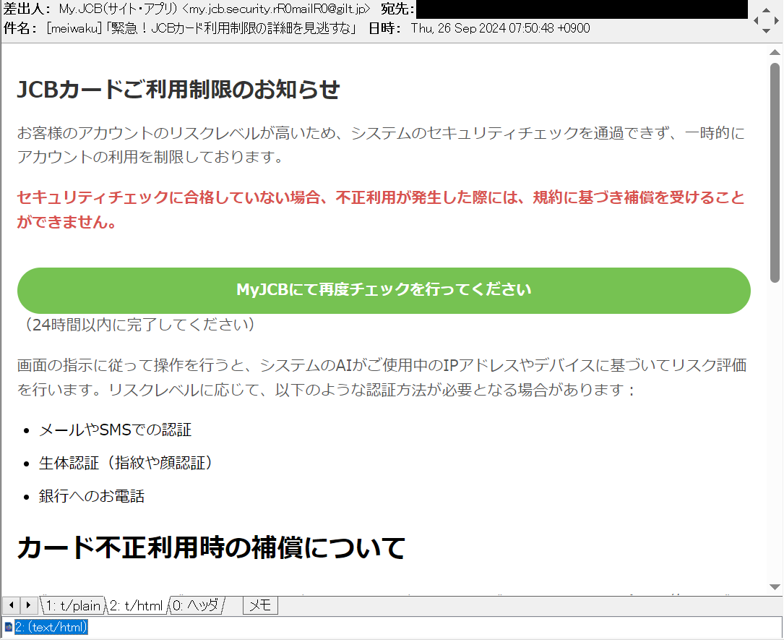Click the text/html part file icon
Image resolution: width=784 pixels, height=640 pixels.
pos(9,626)
